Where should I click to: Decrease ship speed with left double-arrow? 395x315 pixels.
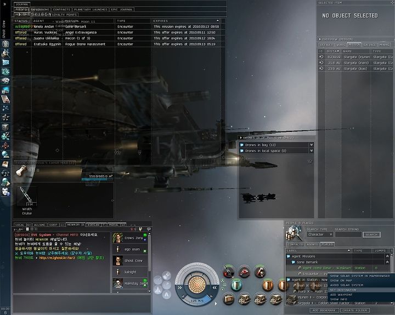click(179, 288)
